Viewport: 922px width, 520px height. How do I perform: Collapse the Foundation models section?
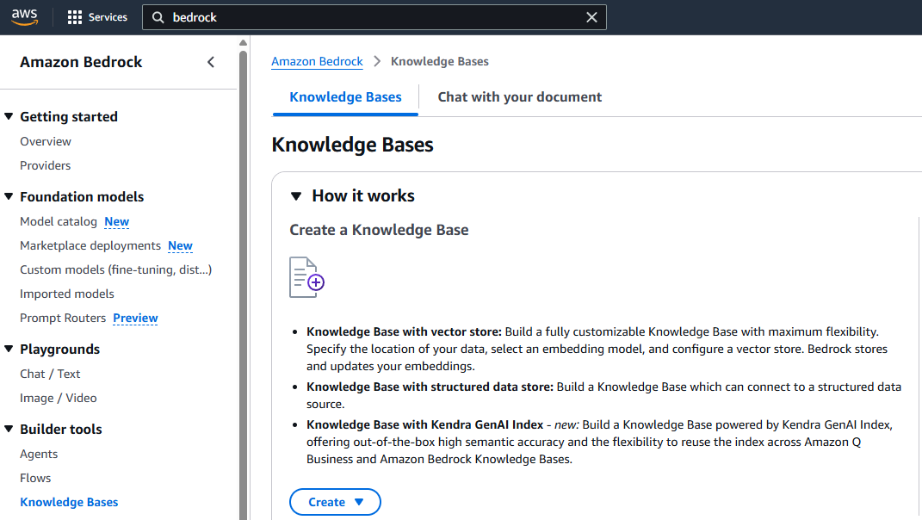[x=9, y=196]
